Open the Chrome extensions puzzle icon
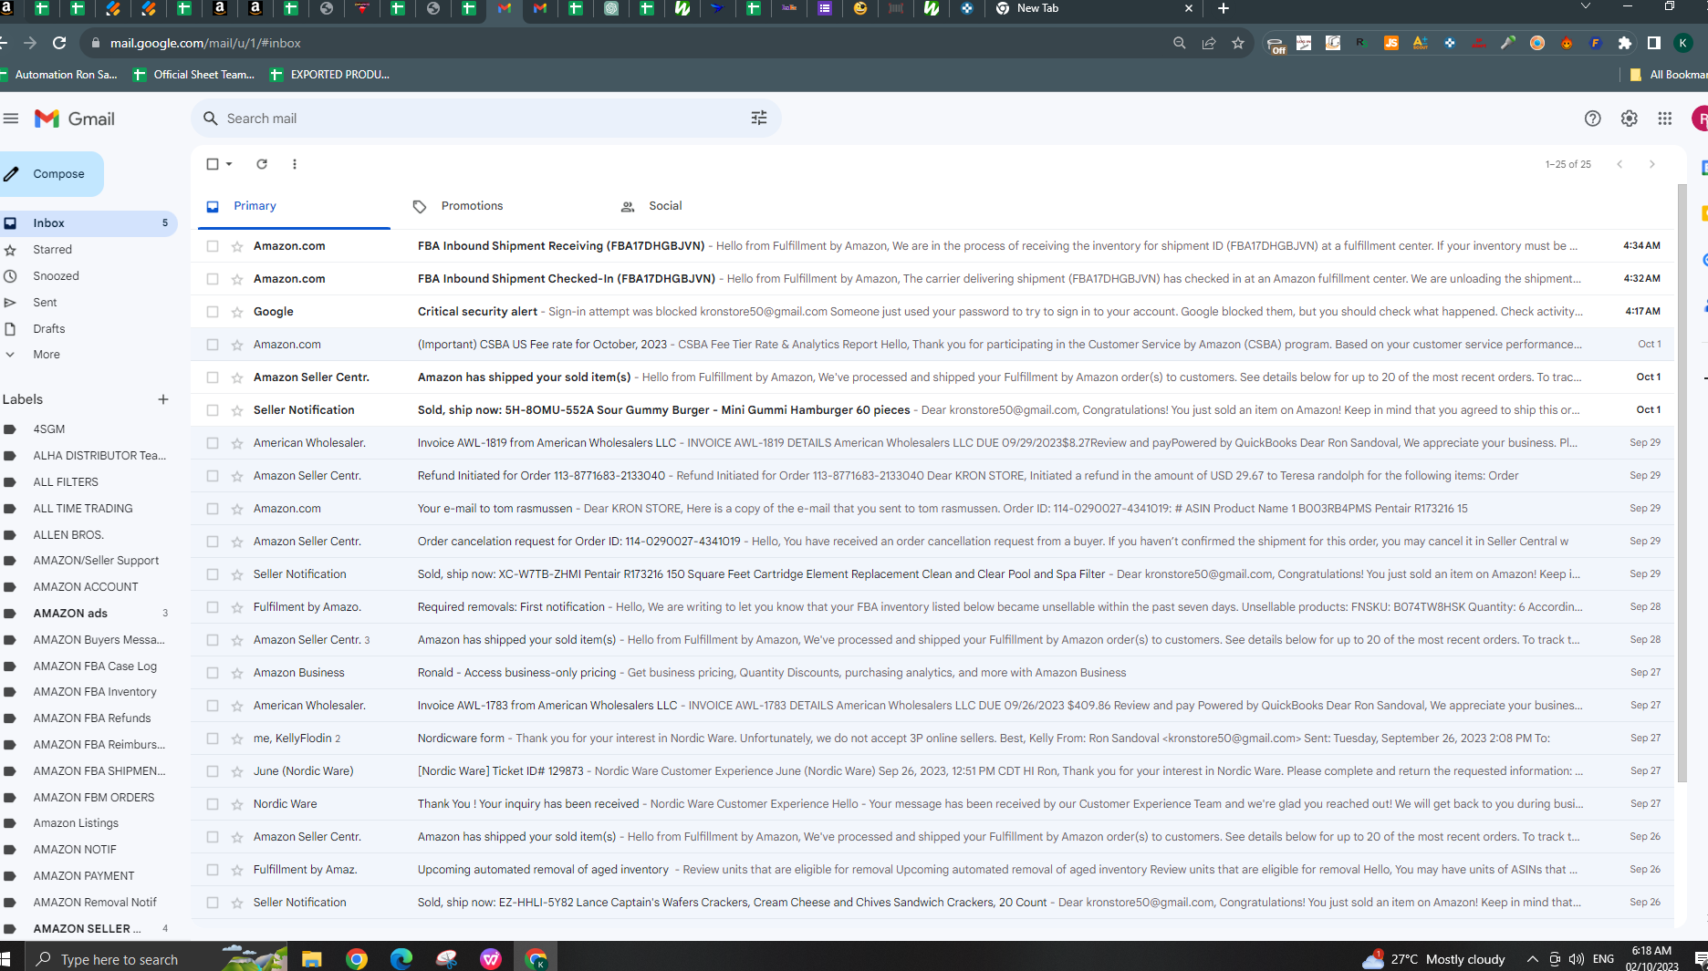The width and height of the screenshot is (1708, 971). click(x=1625, y=43)
